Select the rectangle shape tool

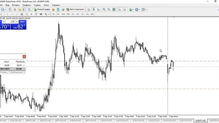(41, 14)
